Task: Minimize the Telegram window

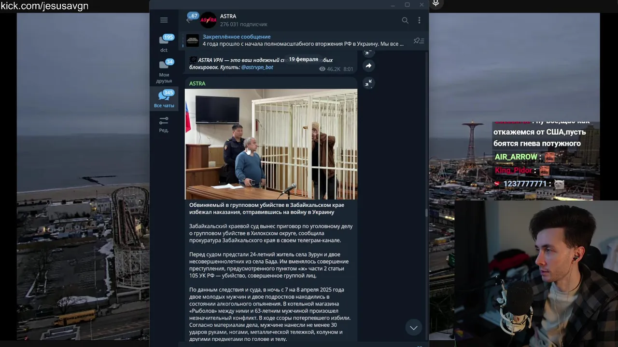Action: [x=393, y=5]
